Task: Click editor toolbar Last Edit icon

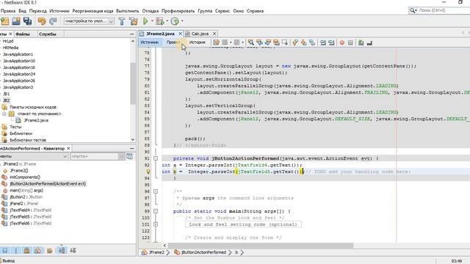Action: (x=216, y=43)
